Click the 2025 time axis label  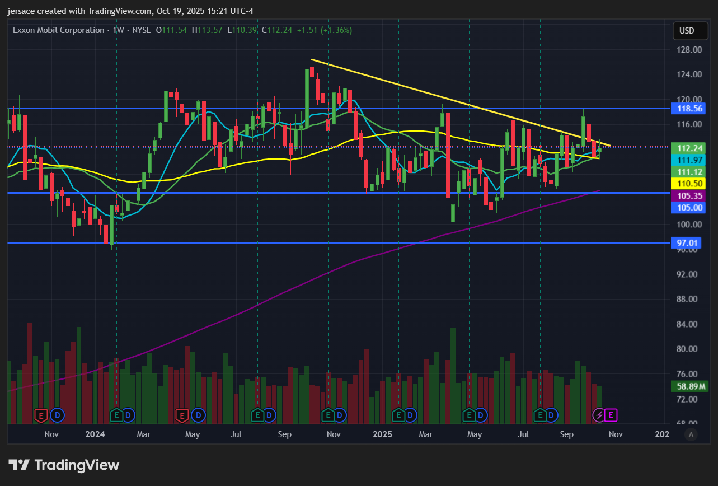pos(382,434)
